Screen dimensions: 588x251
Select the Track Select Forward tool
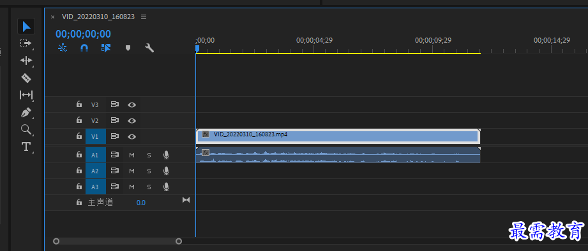(x=26, y=43)
